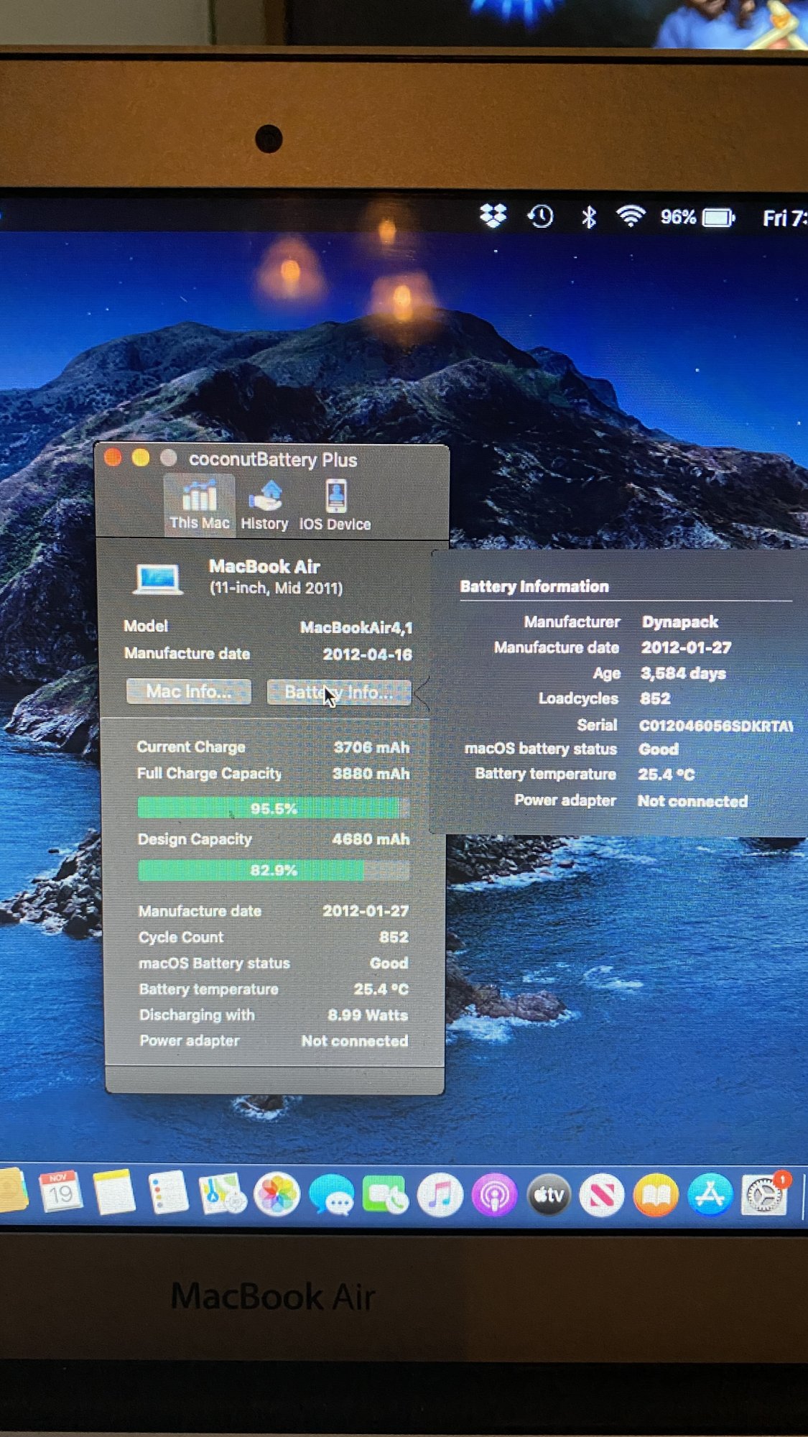Minimize the coconutBattery window with yellow button

point(141,458)
